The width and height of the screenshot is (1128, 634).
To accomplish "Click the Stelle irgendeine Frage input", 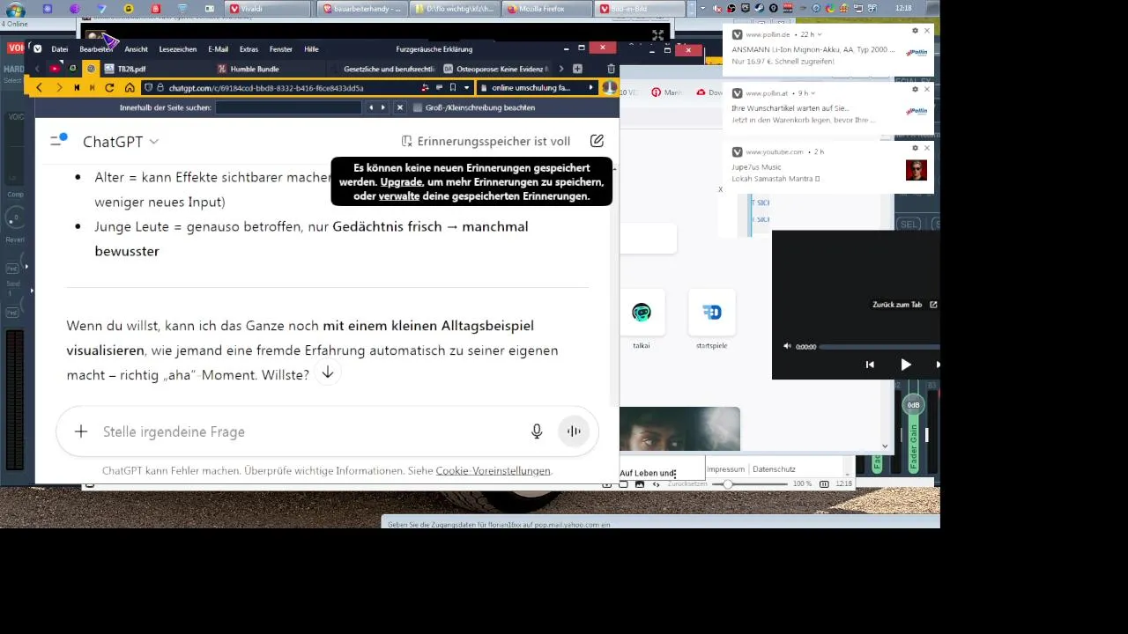I will 308,431.
